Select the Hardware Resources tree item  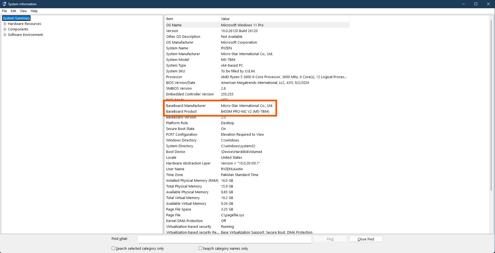(x=24, y=24)
